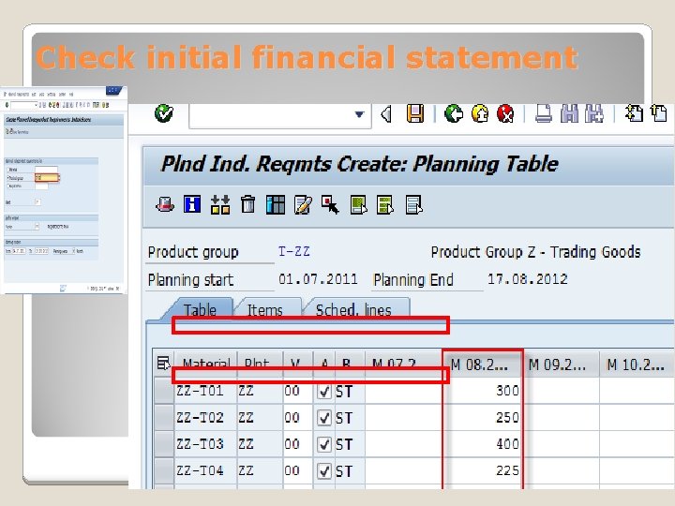Click the M 10.2... column header
Viewport: 675px width, 506px height.
[x=637, y=365]
